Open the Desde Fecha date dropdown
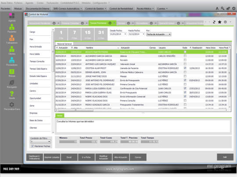Screen dimensions: 237x177 tap(125, 34)
